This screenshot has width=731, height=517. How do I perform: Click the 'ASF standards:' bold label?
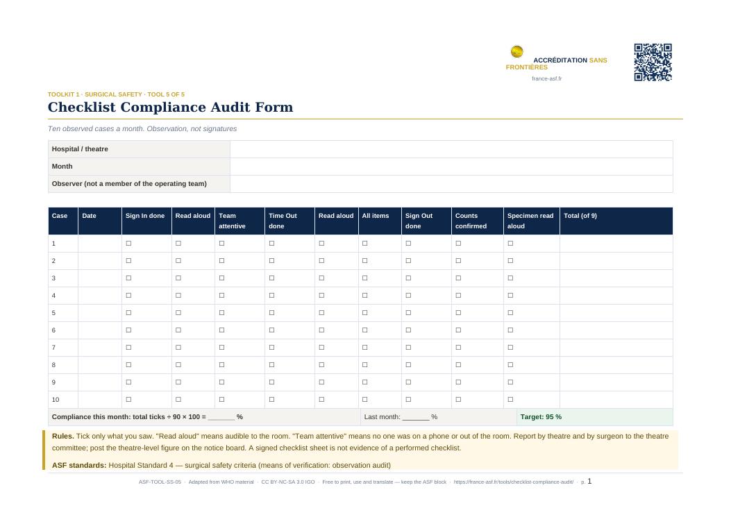click(x=79, y=465)
